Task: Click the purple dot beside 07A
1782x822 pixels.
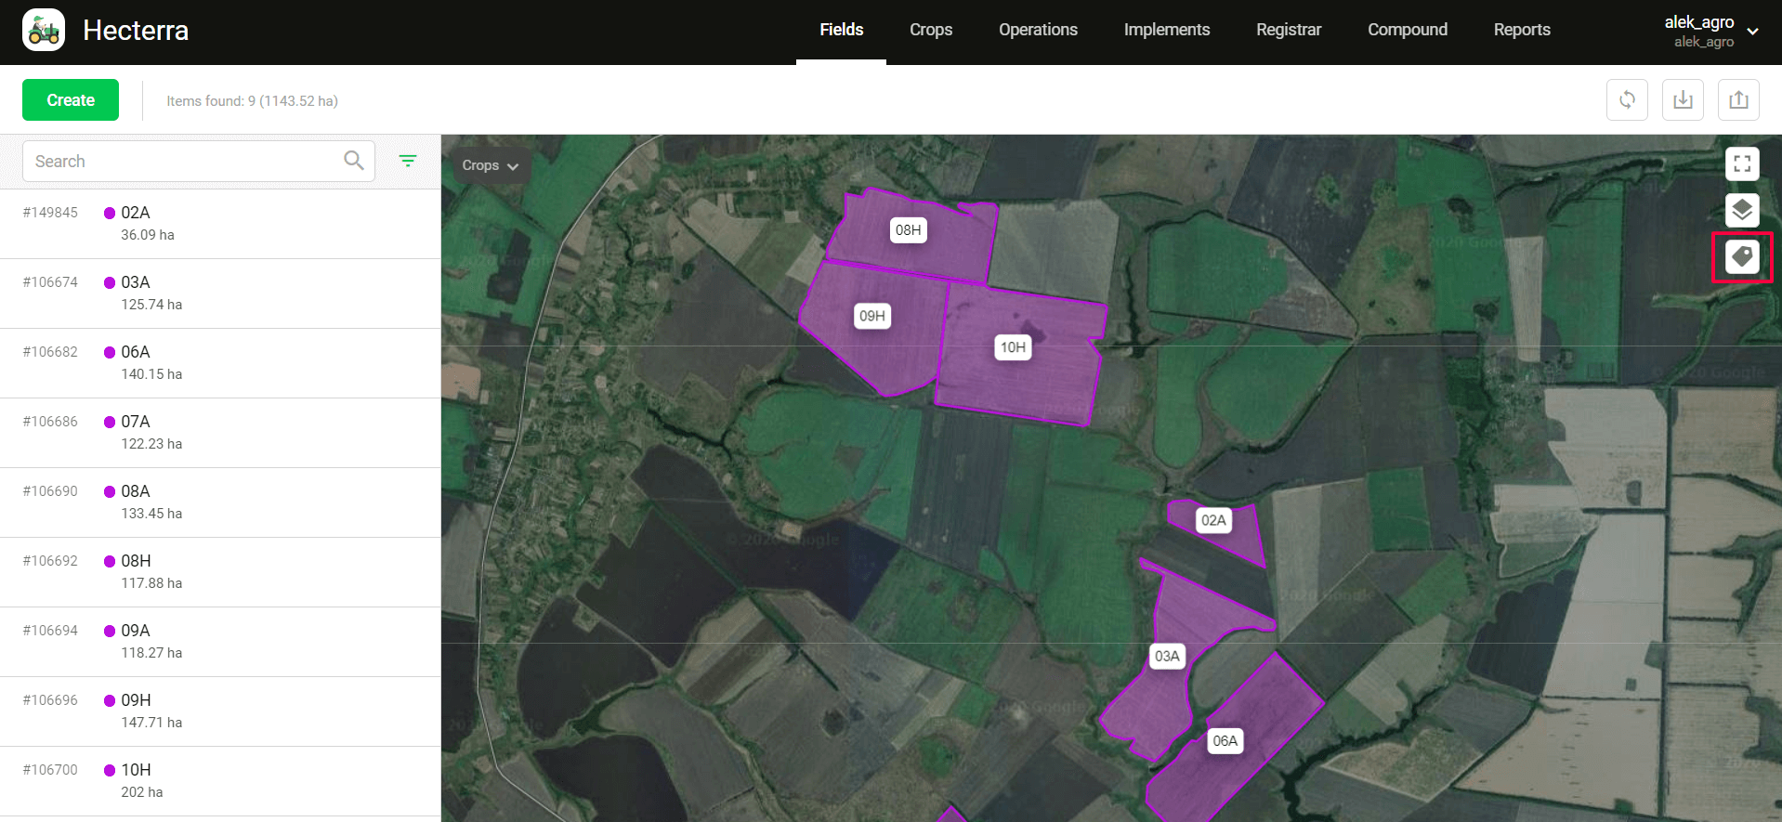Action: coord(110,423)
